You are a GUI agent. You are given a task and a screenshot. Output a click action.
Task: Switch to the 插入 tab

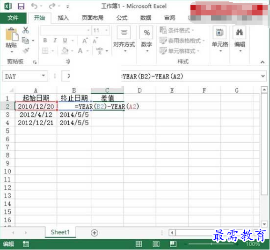click(63, 18)
